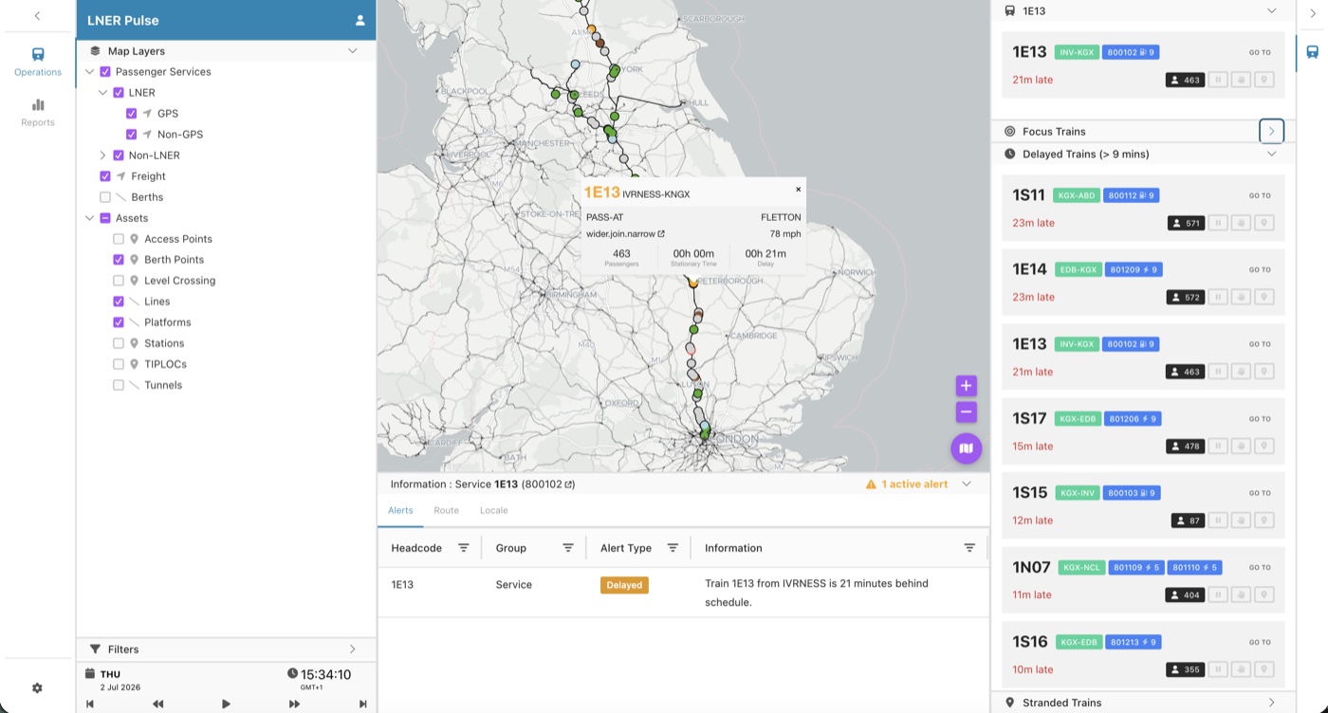Zoom out on the map
Screen dimensions: 1328x713
[966, 412]
